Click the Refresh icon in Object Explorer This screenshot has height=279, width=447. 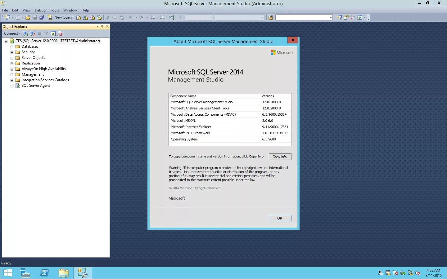[53, 33]
